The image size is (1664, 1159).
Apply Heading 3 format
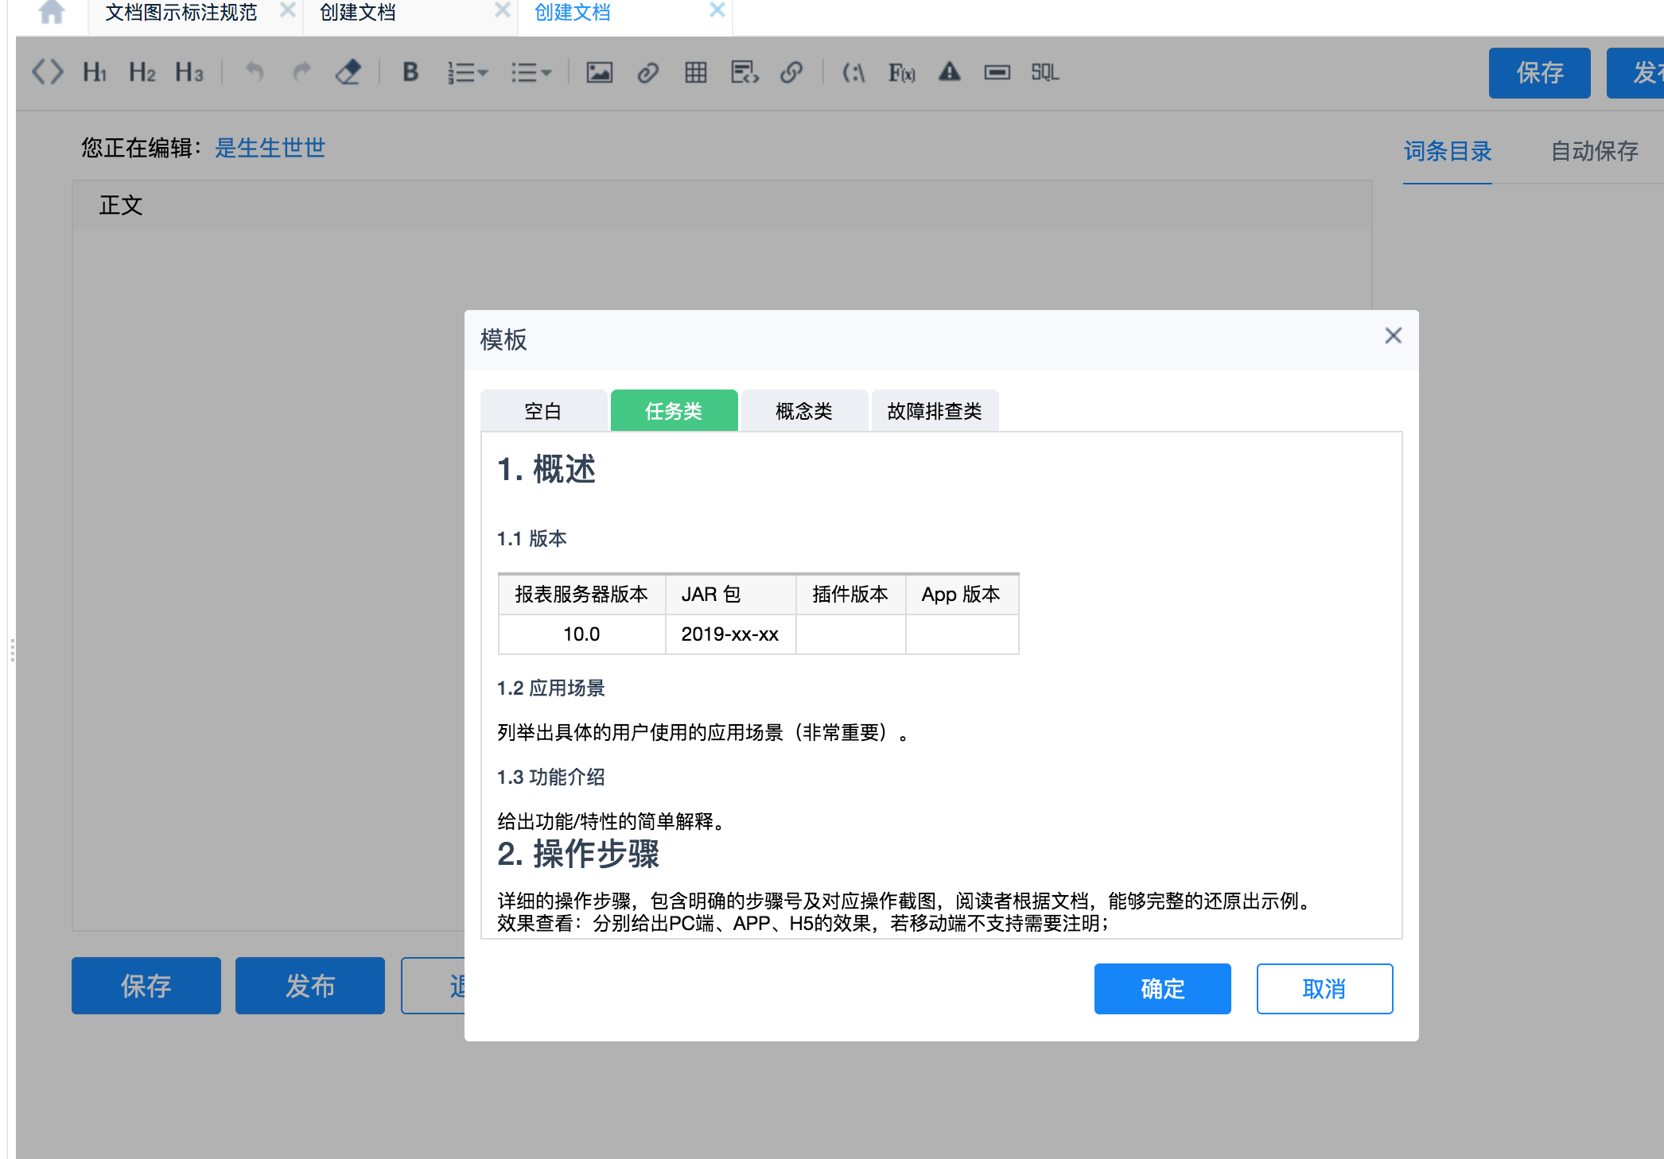[189, 72]
